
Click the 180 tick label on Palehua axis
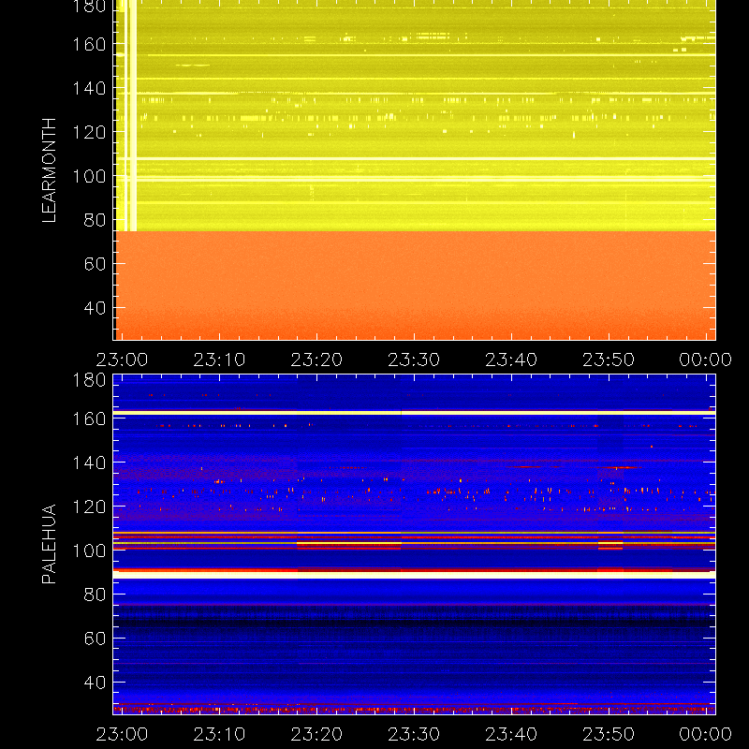point(89,380)
